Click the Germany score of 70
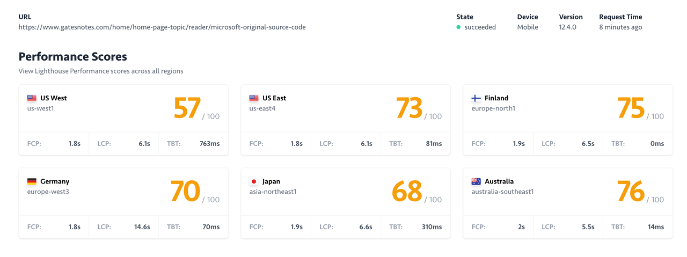Viewport: 687px width, 257px height. click(x=185, y=192)
